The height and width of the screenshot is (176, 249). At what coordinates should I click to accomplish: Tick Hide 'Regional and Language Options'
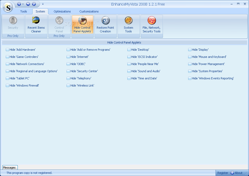[7, 71]
